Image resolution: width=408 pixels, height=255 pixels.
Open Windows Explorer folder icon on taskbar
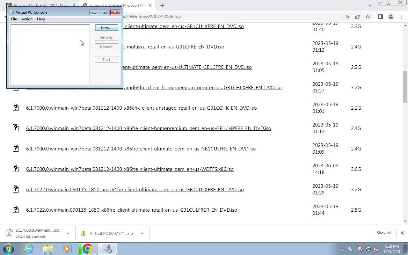point(48,249)
